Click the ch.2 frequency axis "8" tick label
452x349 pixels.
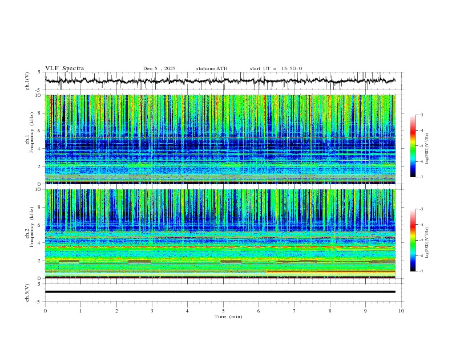[40, 208]
